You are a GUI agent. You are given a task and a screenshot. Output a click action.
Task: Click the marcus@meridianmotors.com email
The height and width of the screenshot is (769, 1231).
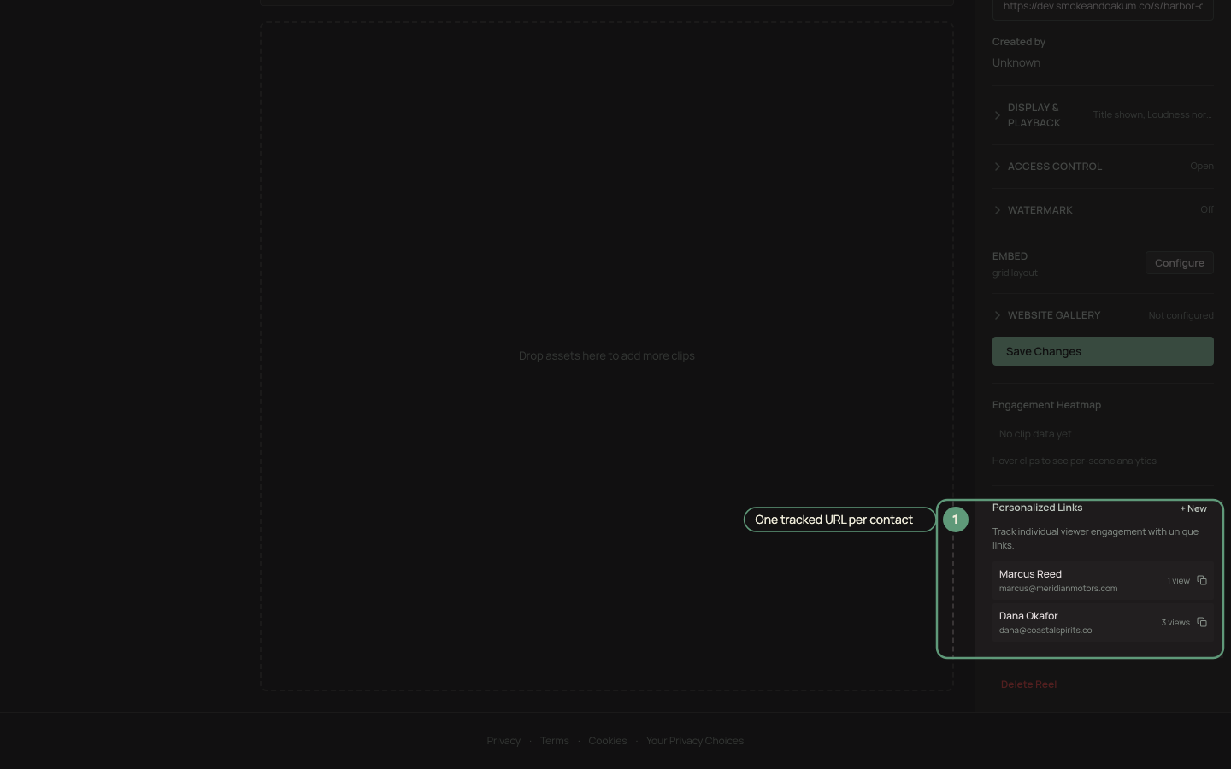(1058, 589)
